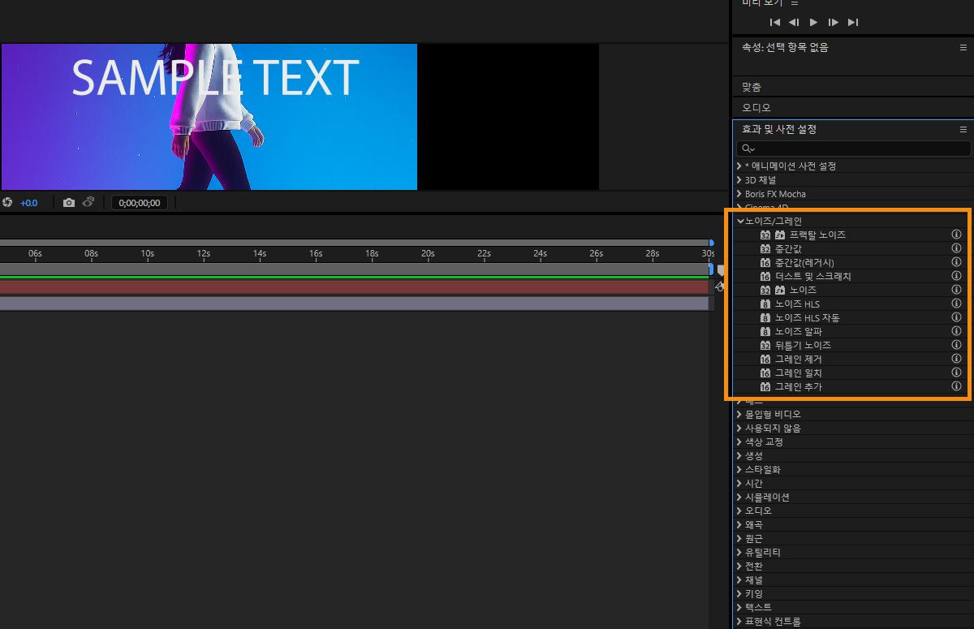Collapse the 노이즈/그레인 category

point(739,221)
